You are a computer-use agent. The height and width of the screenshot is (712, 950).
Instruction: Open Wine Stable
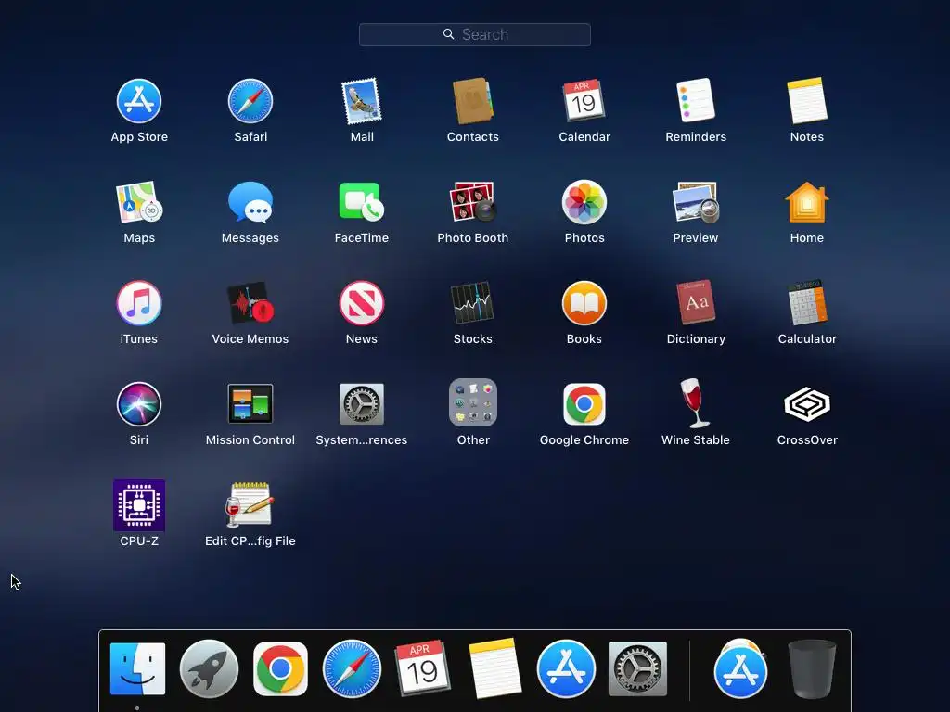pos(696,403)
